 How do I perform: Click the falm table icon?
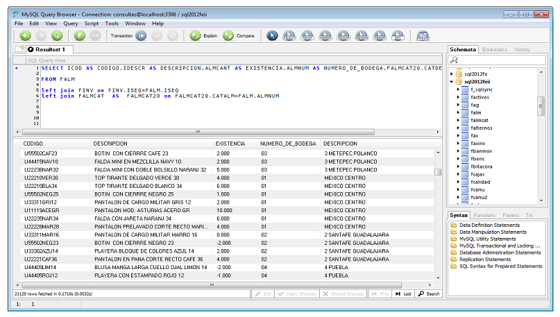(465, 112)
